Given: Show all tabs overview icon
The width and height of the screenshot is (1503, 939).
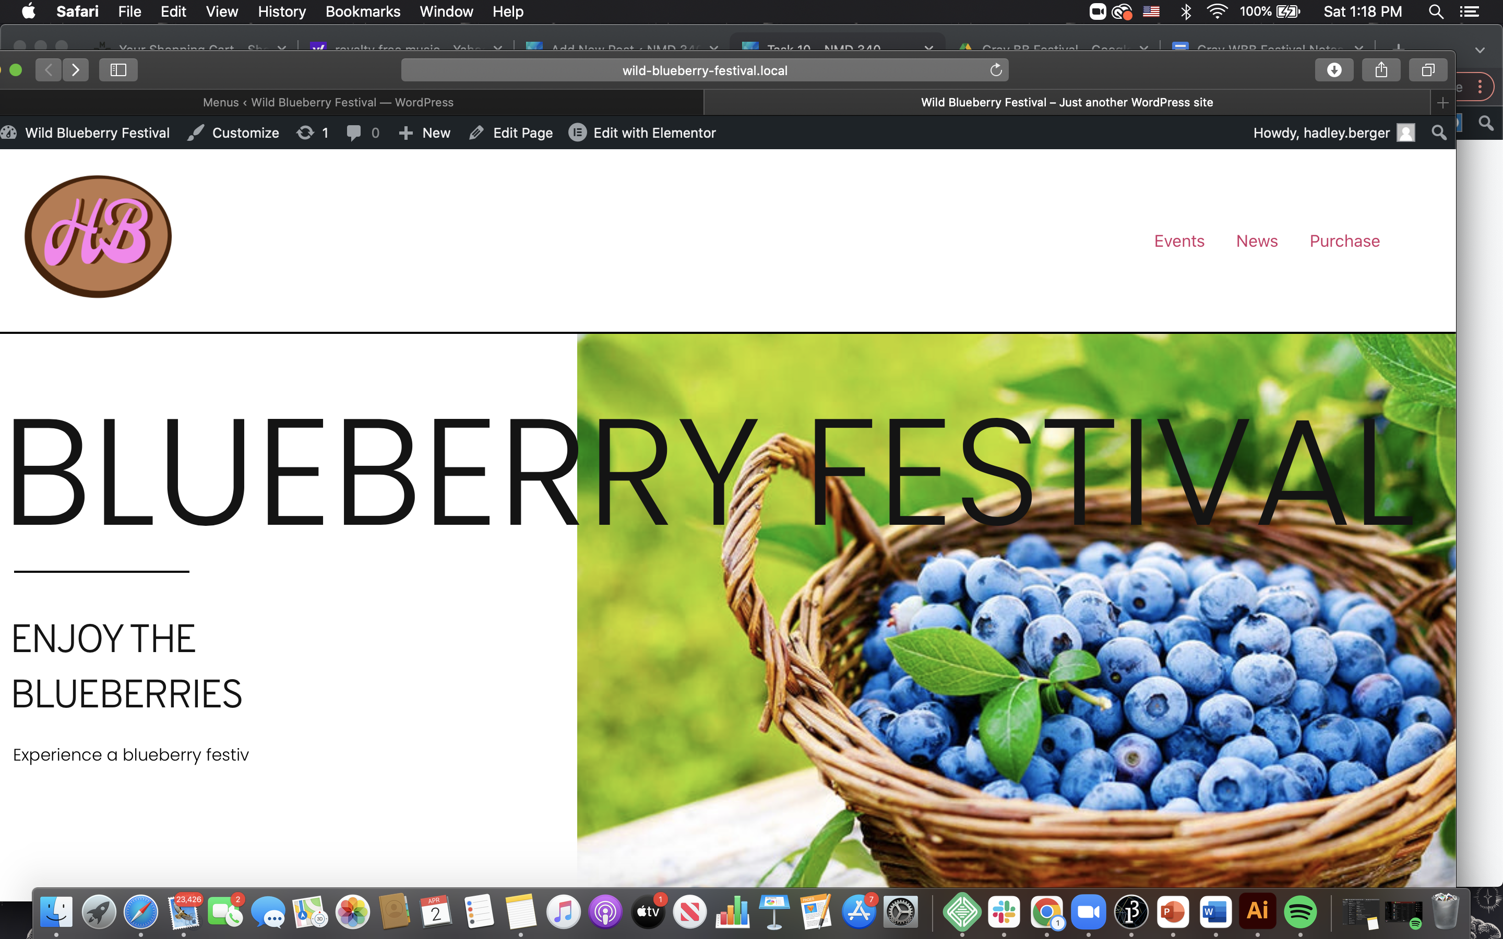Looking at the screenshot, I should tap(1428, 70).
